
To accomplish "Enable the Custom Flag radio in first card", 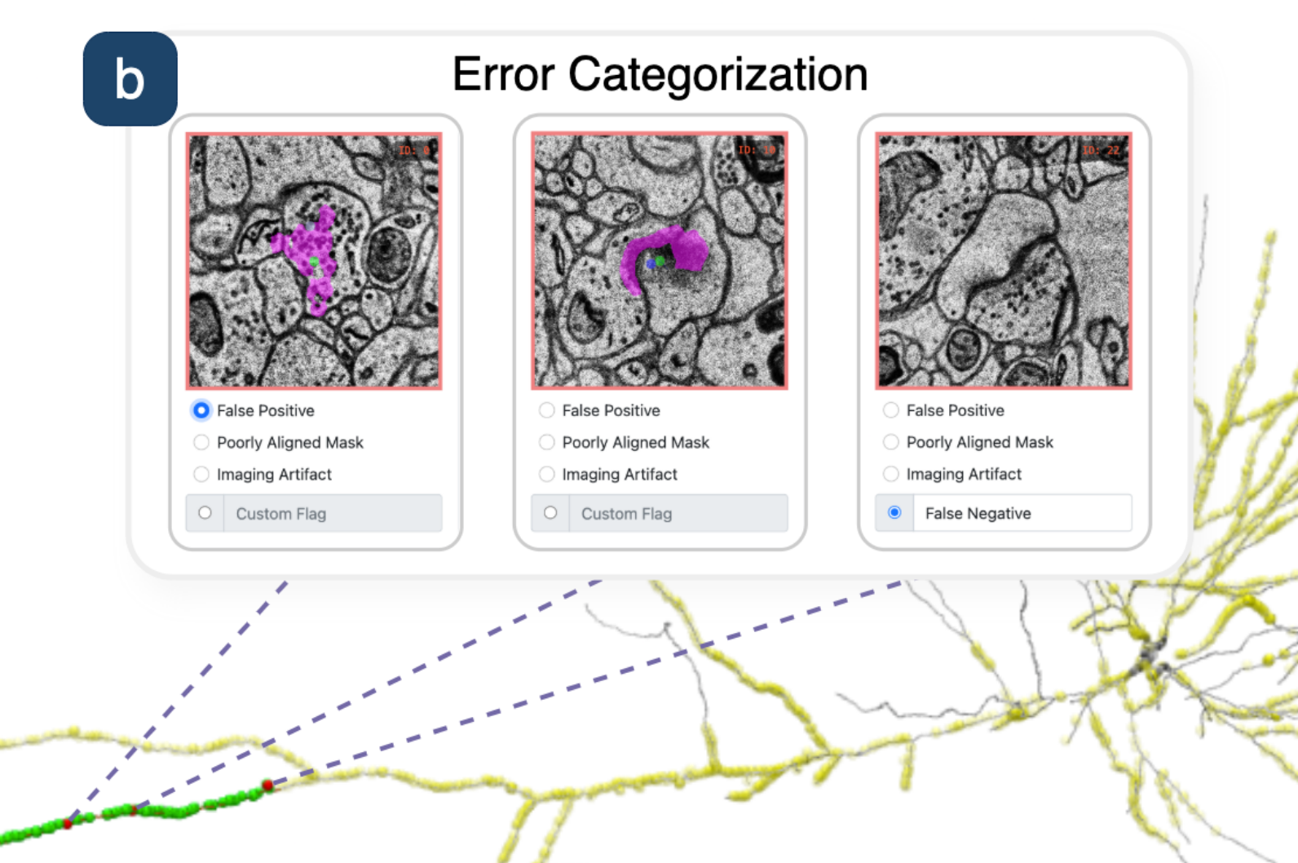I will 205,513.
